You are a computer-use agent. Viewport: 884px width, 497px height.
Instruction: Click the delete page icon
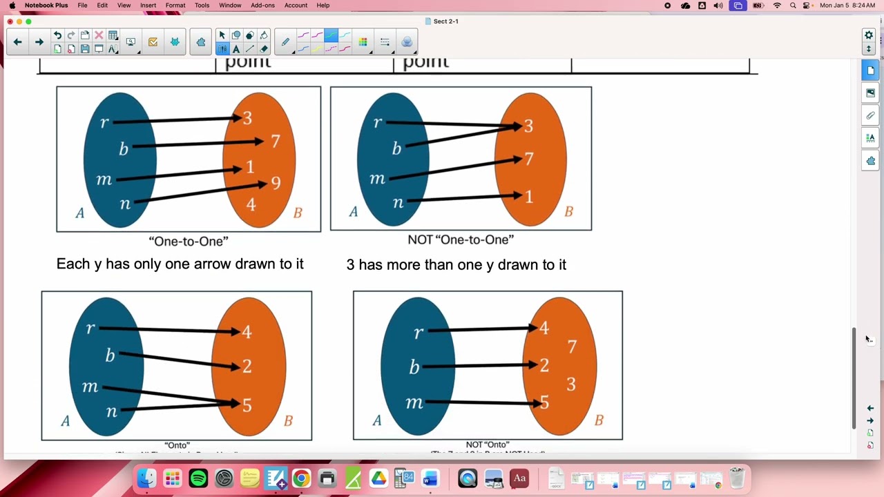pos(71,49)
